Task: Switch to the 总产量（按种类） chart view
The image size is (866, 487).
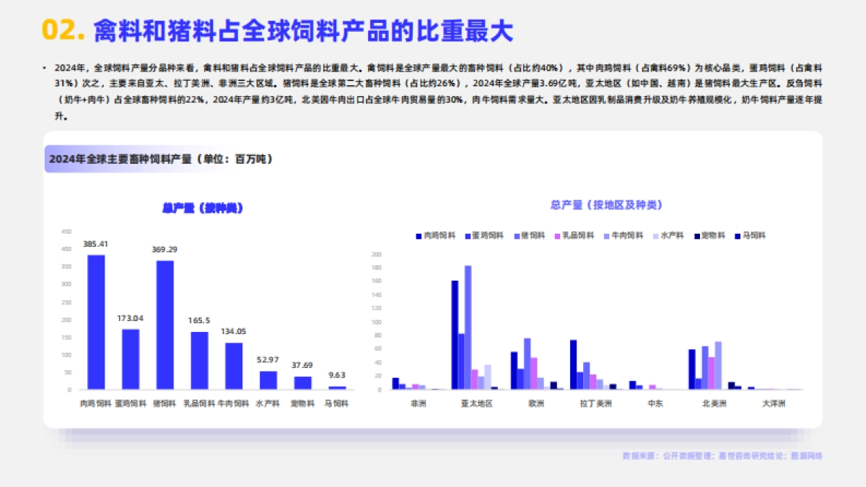Action: click(203, 206)
